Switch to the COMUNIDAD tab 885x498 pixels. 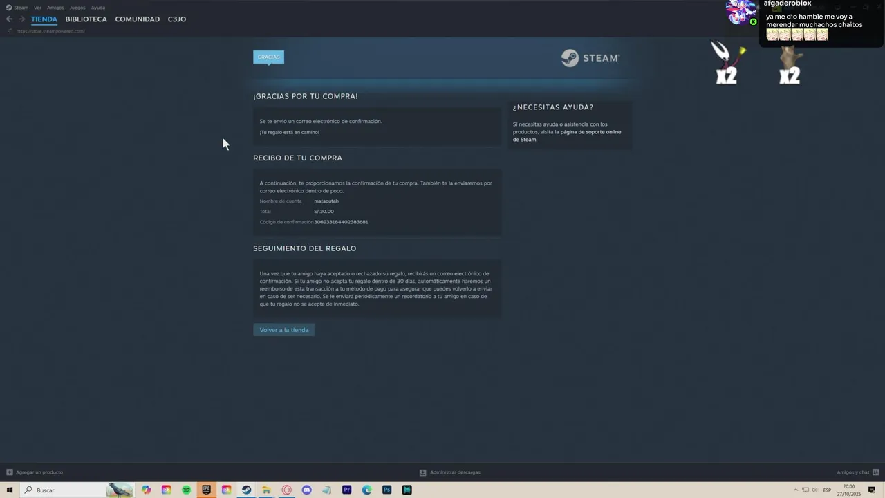(138, 19)
